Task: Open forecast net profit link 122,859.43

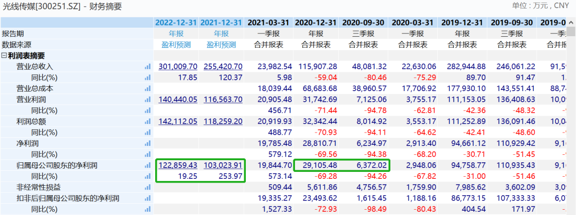Action: click(178, 166)
